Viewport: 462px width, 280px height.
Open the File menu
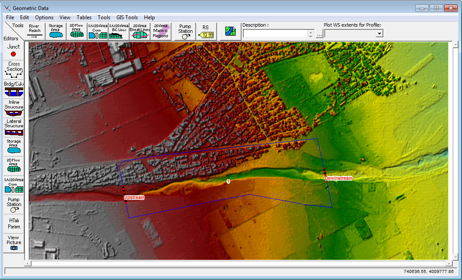click(10, 17)
